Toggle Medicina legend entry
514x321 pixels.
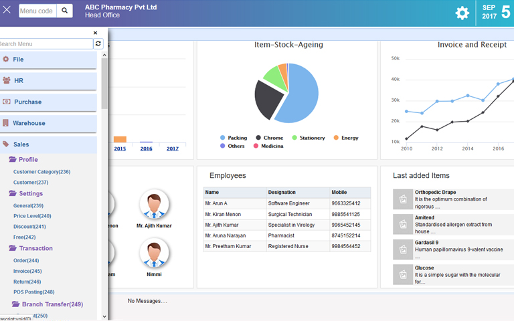point(268,146)
